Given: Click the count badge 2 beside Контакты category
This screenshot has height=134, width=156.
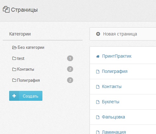Looking at the screenshot, I should 70,69.
